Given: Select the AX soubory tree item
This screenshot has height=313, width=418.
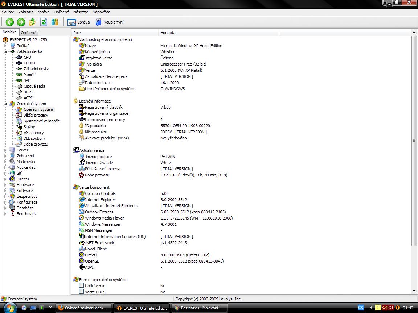Looking at the screenshot, I should coord(33,133).
